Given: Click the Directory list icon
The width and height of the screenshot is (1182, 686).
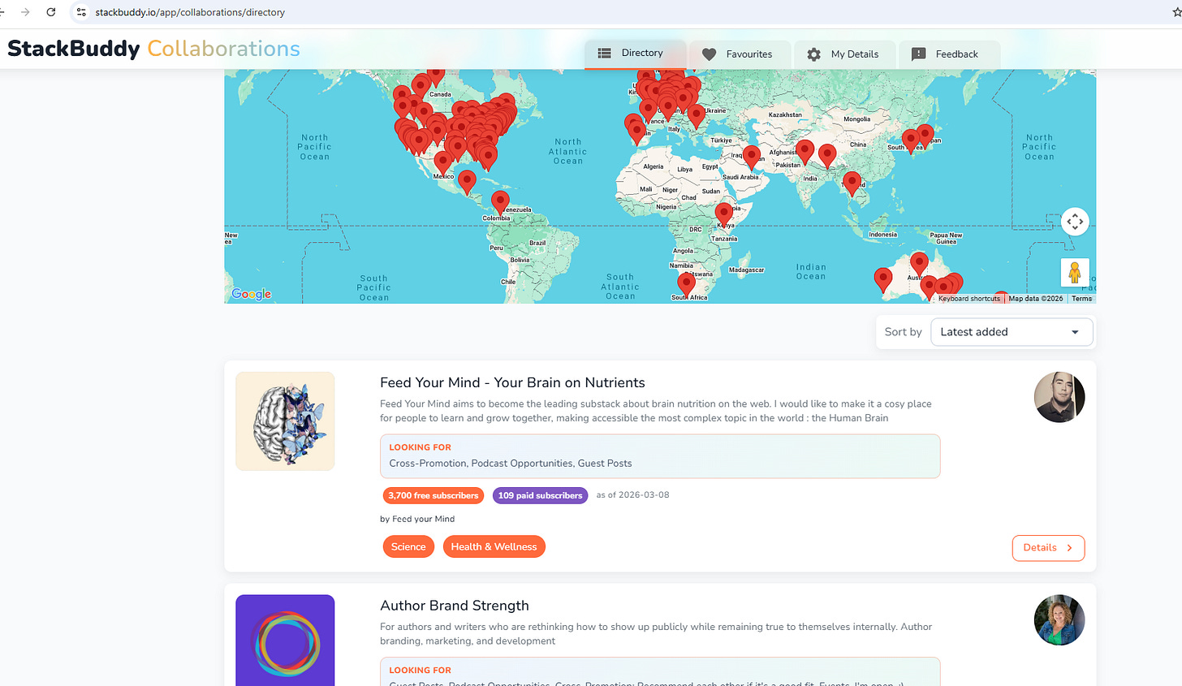Looking at the screenshot, I should click(x=604, y=53).
